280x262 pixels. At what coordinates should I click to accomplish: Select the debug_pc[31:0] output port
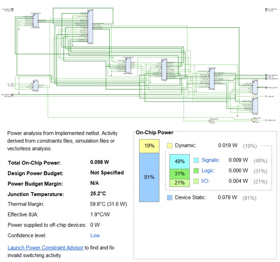266,87
